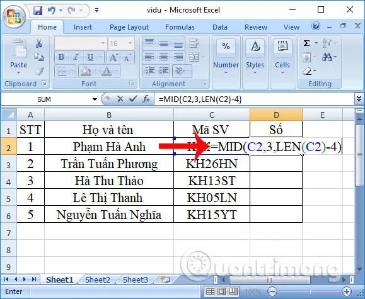
Task: Align text to the right
Action: point(178,57)
